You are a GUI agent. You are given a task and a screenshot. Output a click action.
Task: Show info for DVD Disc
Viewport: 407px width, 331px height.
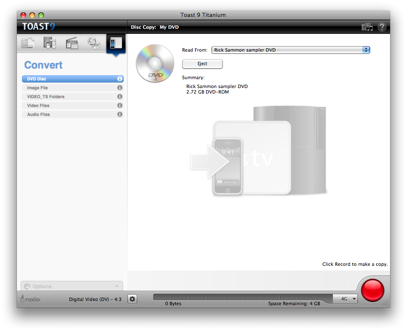120,79
